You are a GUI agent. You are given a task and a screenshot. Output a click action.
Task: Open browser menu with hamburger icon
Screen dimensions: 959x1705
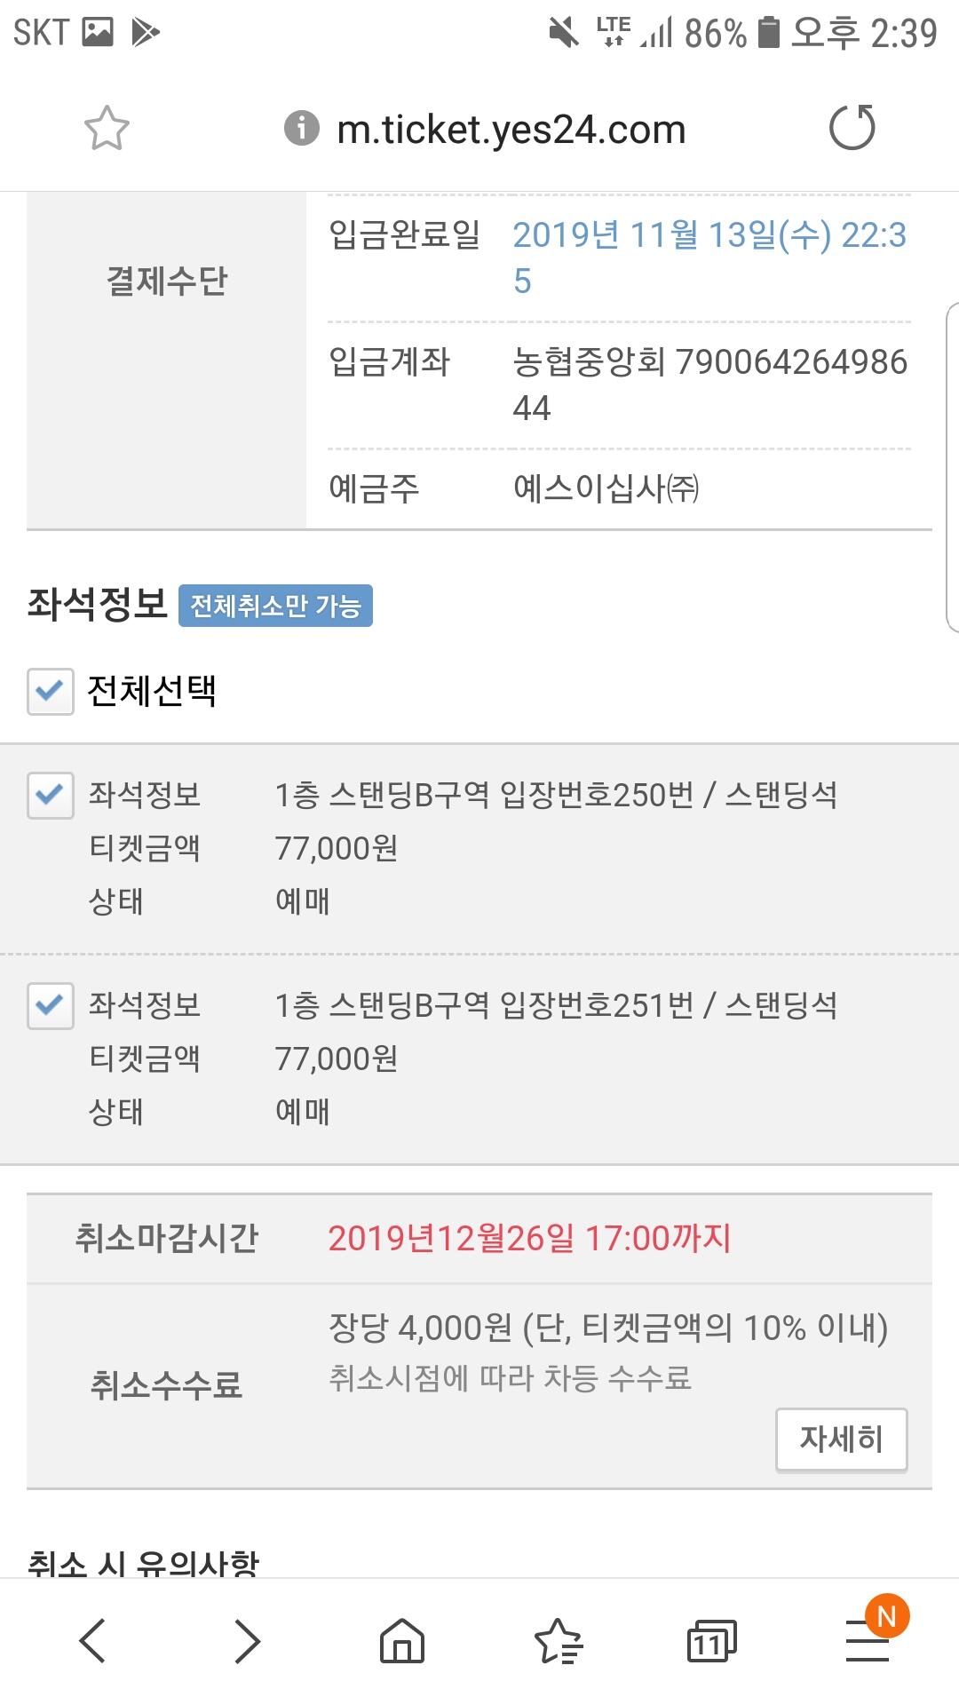[x=868, y=1639]
